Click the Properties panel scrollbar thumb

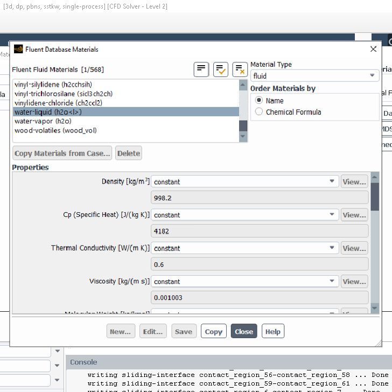tap(375, 197)
